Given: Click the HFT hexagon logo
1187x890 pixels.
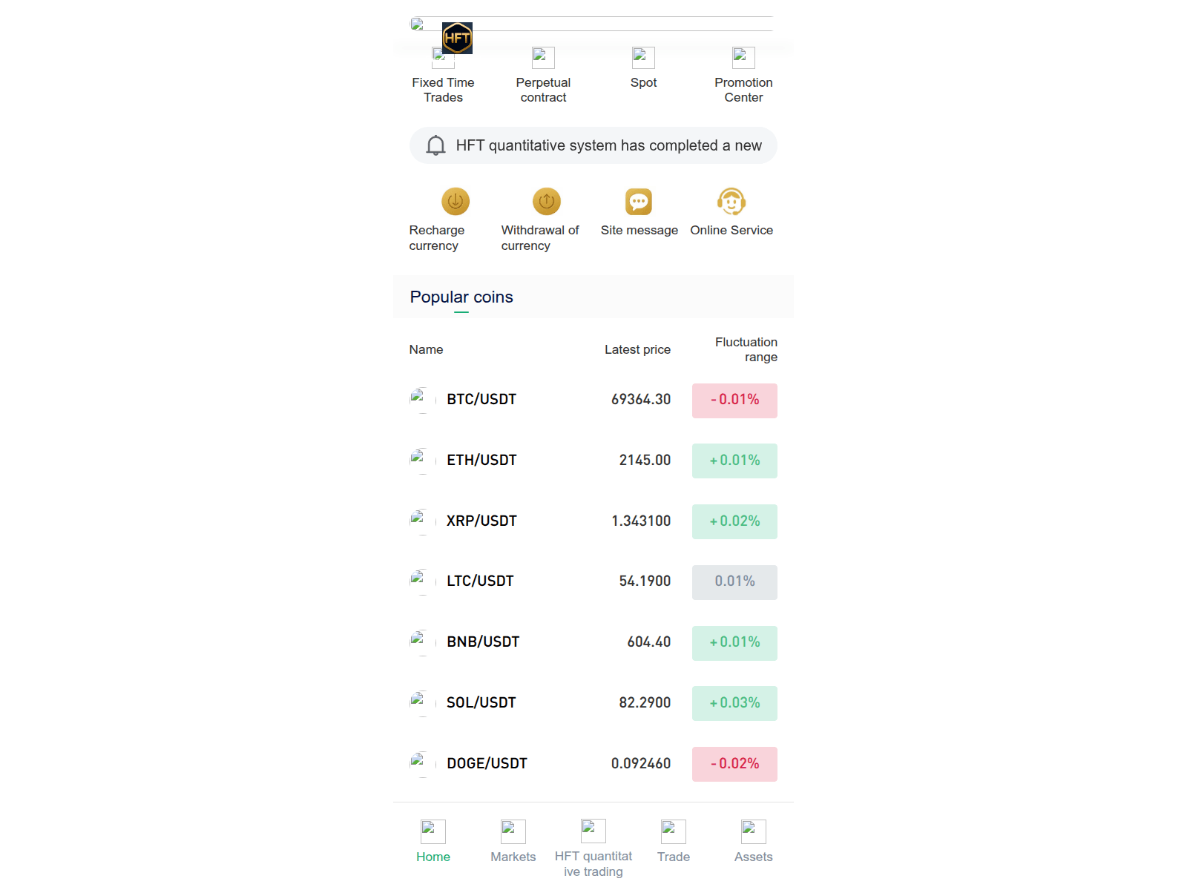Looking at the screenshot, I should pyautogui.click(x=457, y=38).
